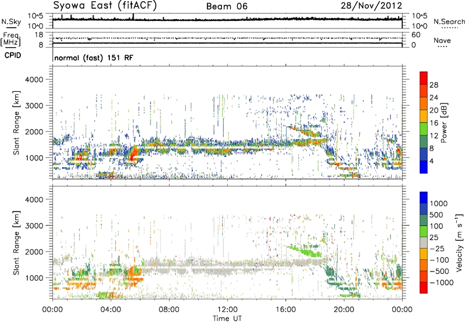Click the '-25' velocity scale value

pos(437,248)
